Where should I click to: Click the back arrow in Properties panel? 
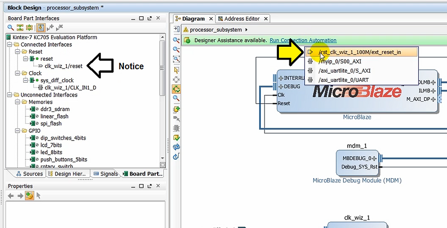click(x=11, y=195)
